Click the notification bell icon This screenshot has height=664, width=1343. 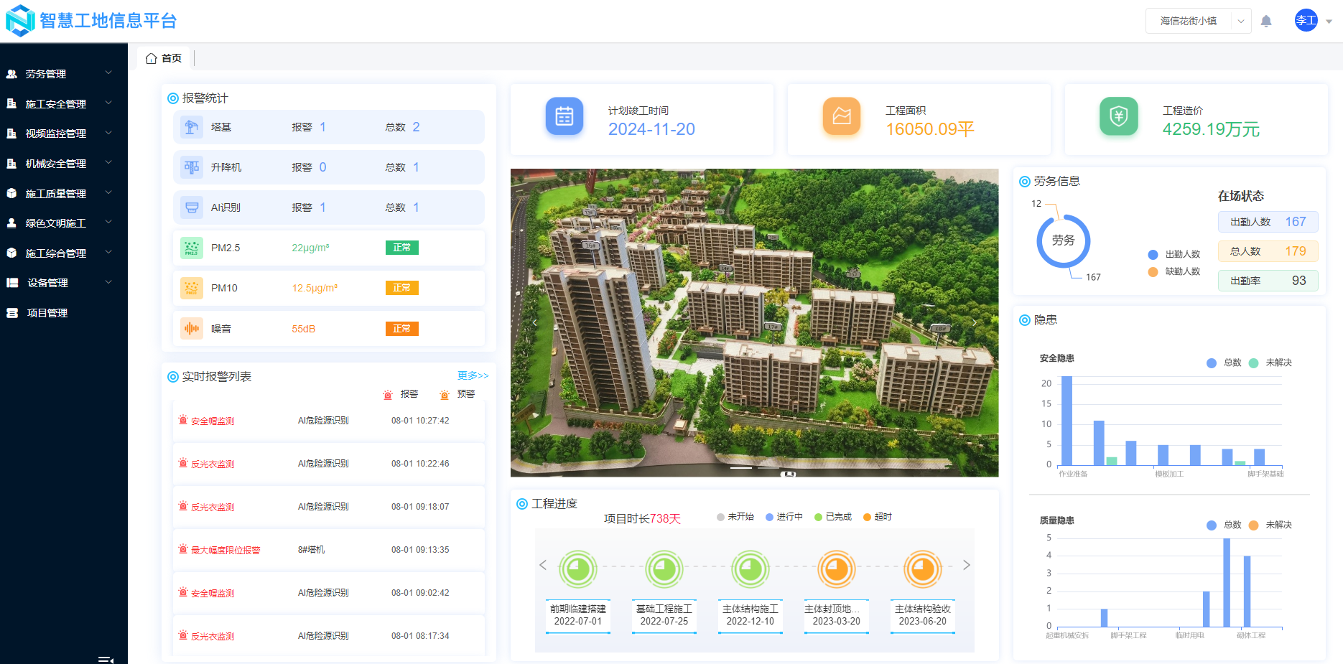tap(1266, 22)
